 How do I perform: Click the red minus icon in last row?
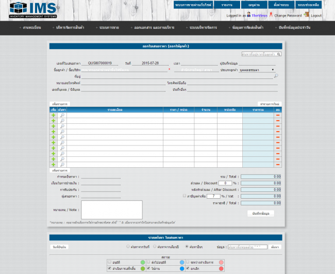278,165
